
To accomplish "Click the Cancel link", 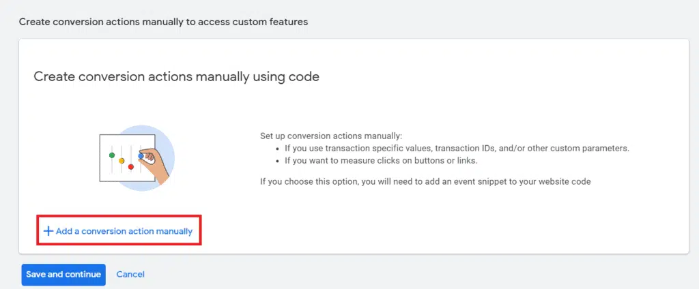I will (x=130, y=275).
